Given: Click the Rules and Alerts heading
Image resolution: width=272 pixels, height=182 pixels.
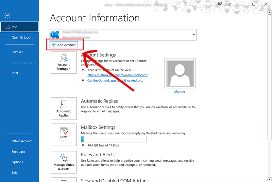Looking at the screenshot, I should 98,155.
